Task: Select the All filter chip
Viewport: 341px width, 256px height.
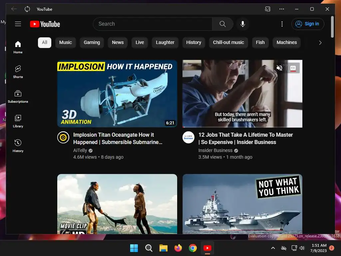Action: pos(45,42)
